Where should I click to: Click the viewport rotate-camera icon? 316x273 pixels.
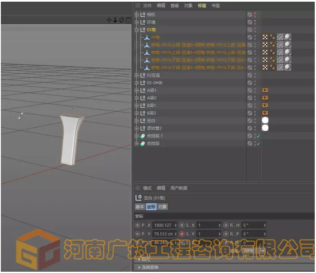pos(122,20)
